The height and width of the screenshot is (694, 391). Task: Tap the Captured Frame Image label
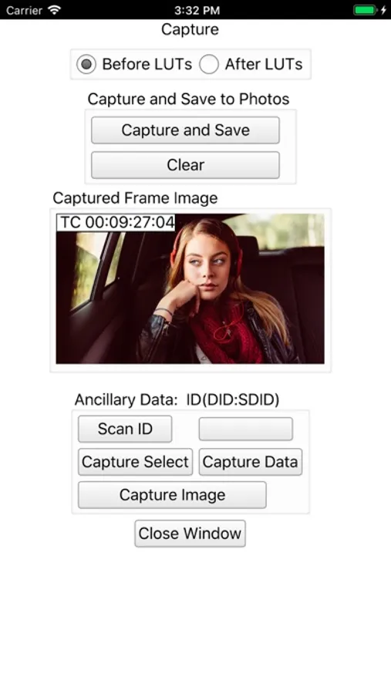pos(135,198)
